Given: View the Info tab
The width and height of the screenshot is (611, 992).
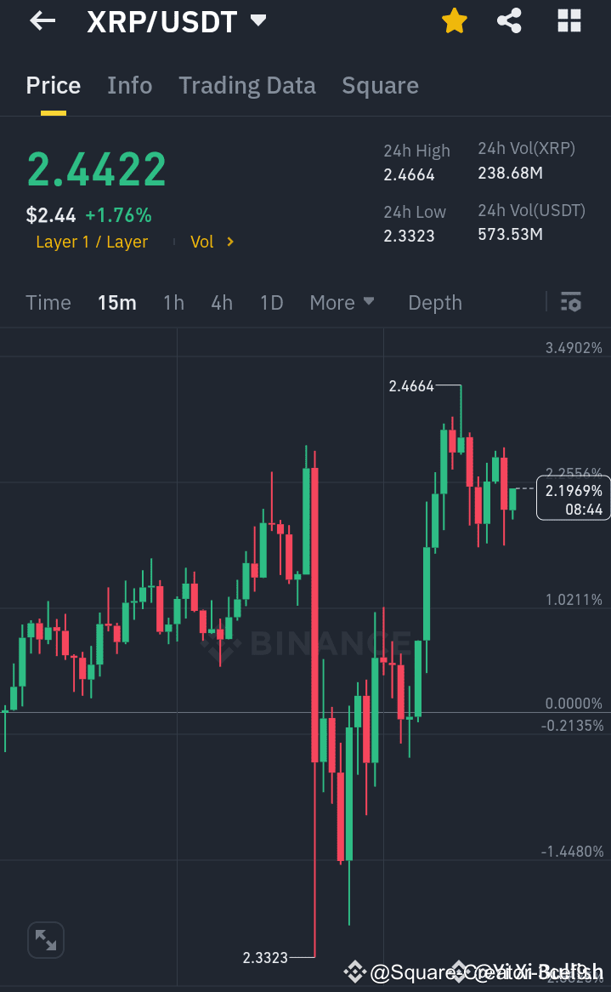Looking at the screenshot, I should (x=129, y=85).
